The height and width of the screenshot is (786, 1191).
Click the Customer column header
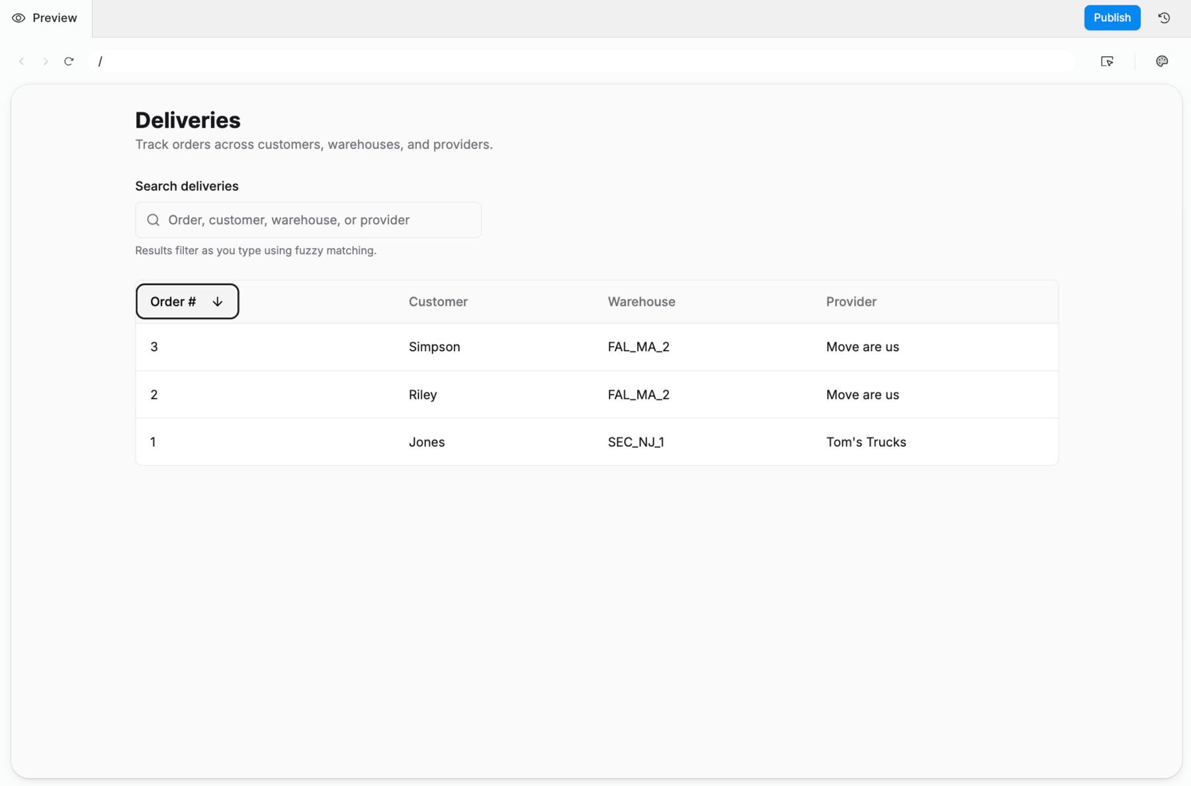(438, 302)
